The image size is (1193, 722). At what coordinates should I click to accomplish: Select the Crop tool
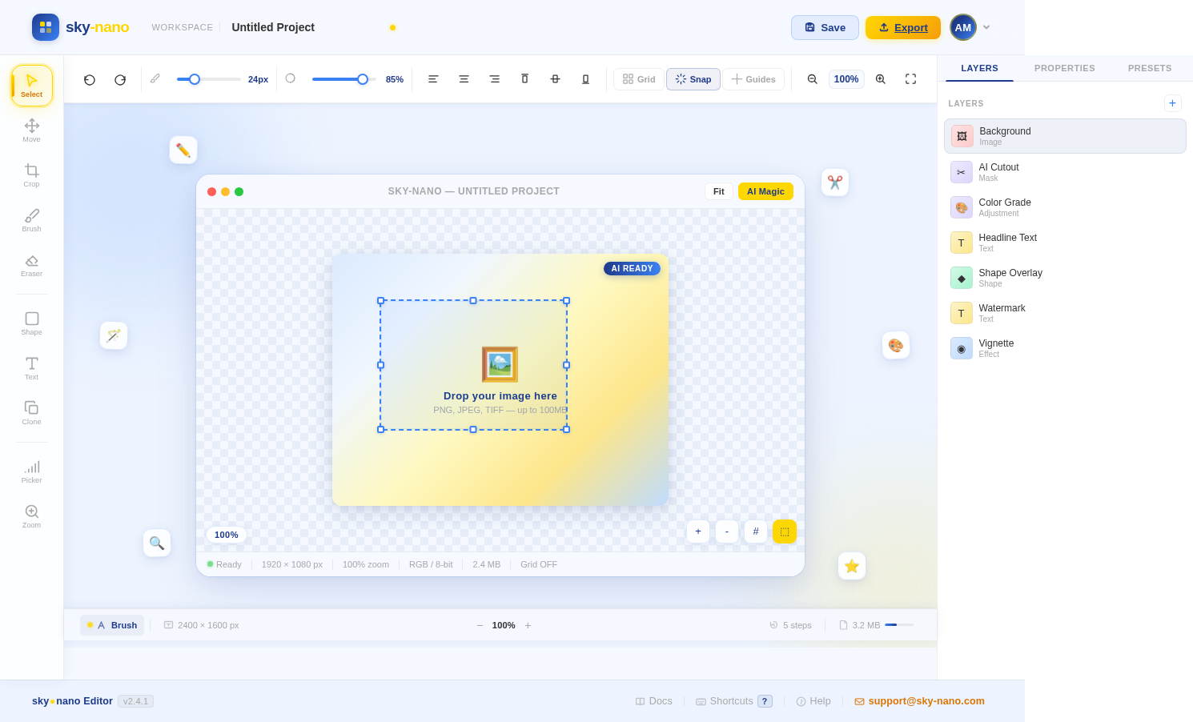[31, 174]
